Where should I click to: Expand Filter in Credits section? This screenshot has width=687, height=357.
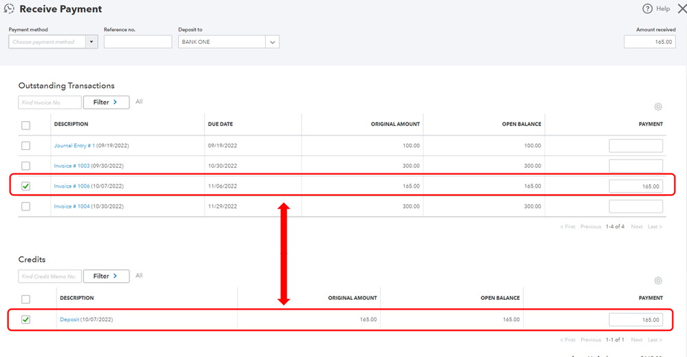click(106, 276)
